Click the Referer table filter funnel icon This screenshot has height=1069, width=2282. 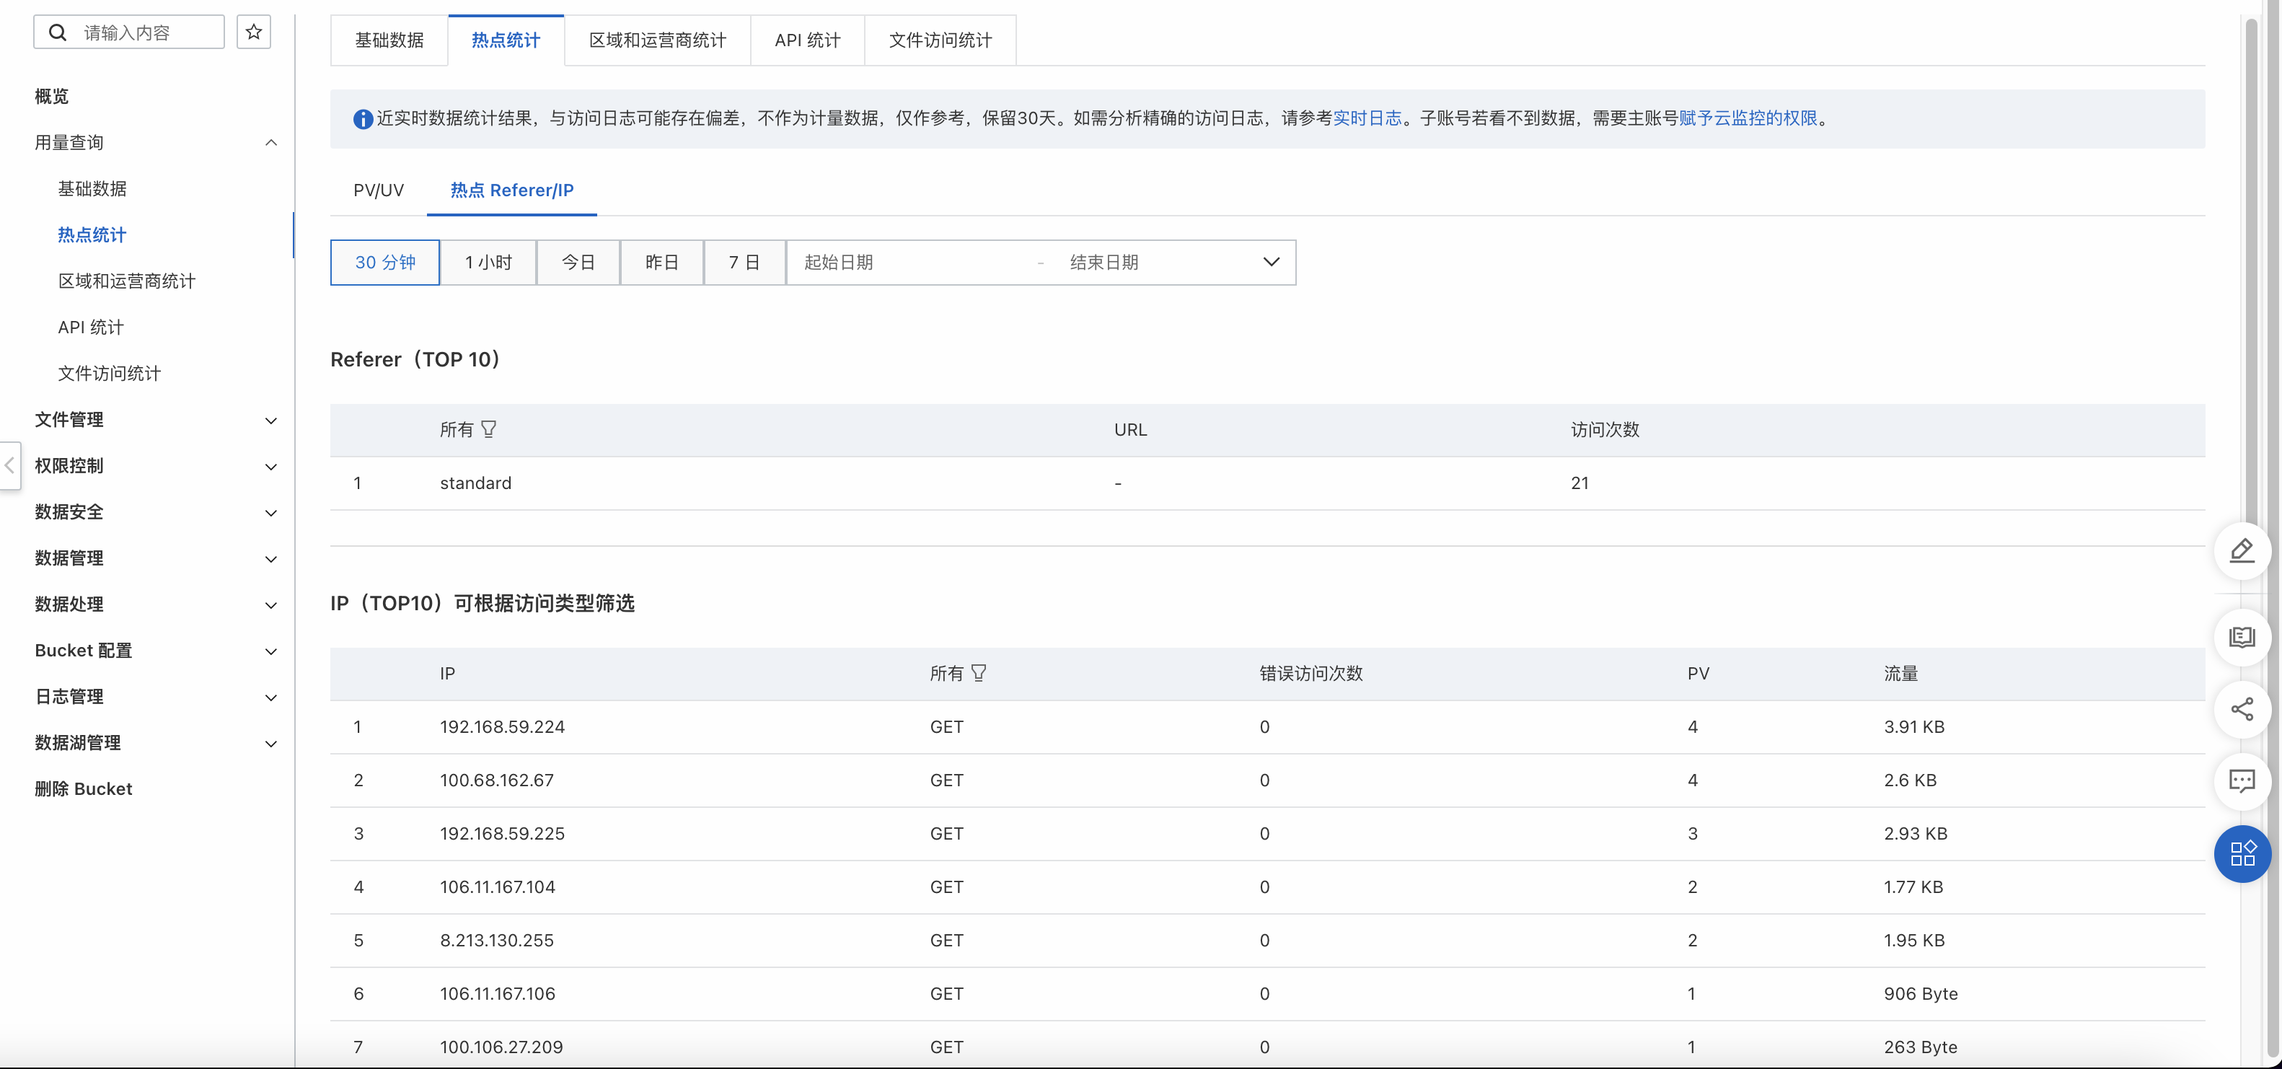488,430
